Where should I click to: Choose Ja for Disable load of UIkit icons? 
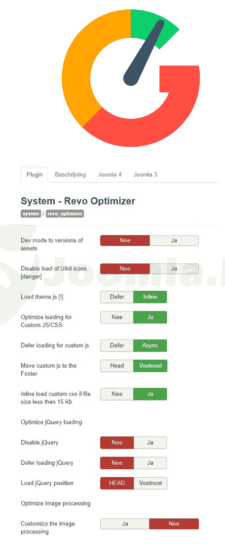tap(174, 269)
